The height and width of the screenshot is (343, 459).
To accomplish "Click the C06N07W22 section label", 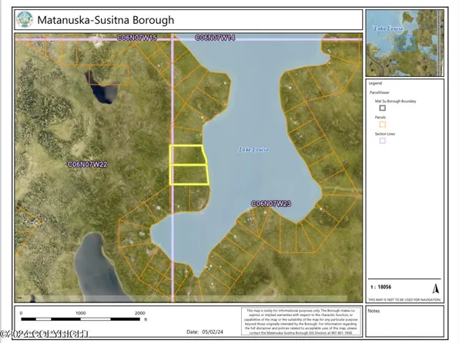I will (88, 165).
